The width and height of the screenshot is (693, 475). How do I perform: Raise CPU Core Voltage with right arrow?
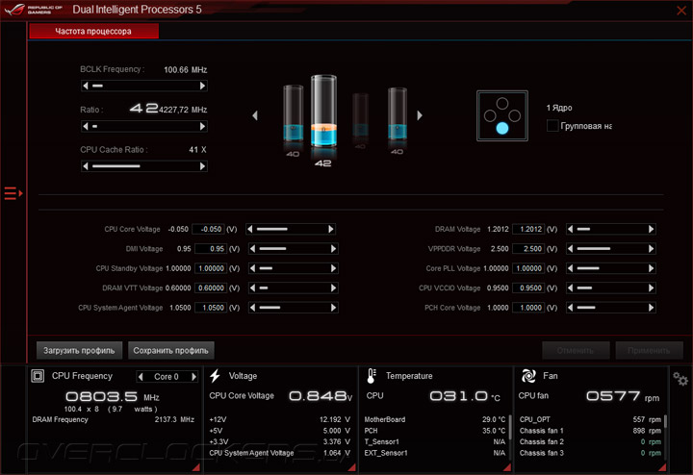pyautogui.click(x=330, y=229)
